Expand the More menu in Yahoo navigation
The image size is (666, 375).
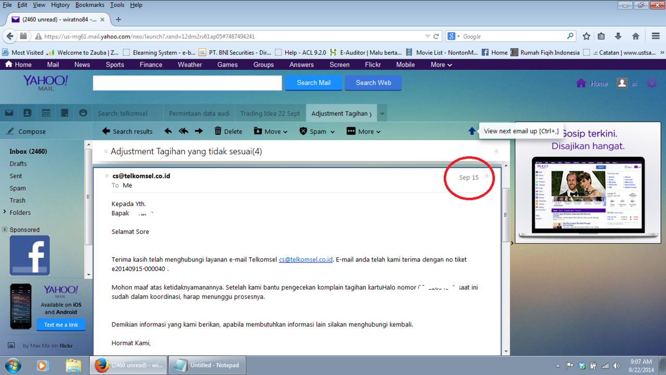click(441, 65)
